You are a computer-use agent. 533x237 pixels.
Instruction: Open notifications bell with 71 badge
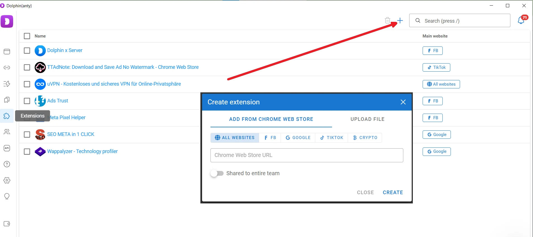coord(522,20)
